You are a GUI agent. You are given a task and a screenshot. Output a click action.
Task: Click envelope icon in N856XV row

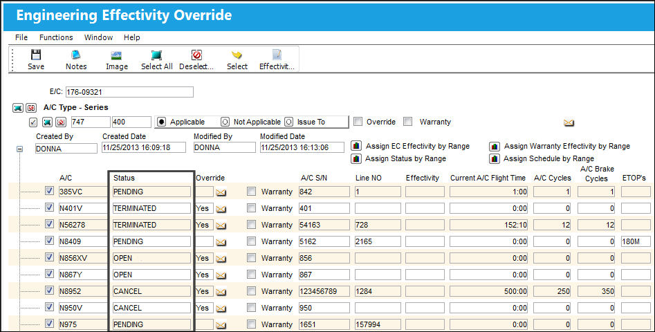[x=221, y=259]
